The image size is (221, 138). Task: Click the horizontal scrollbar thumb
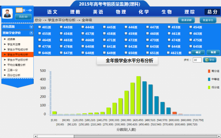(x=56, y=136)
